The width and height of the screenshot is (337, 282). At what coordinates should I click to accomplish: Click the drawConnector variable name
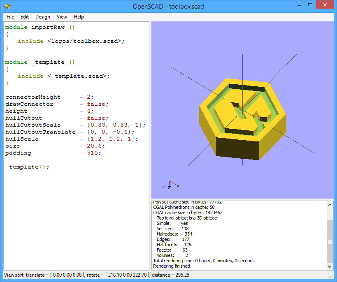pyautogui.click(x=29, y=104)
